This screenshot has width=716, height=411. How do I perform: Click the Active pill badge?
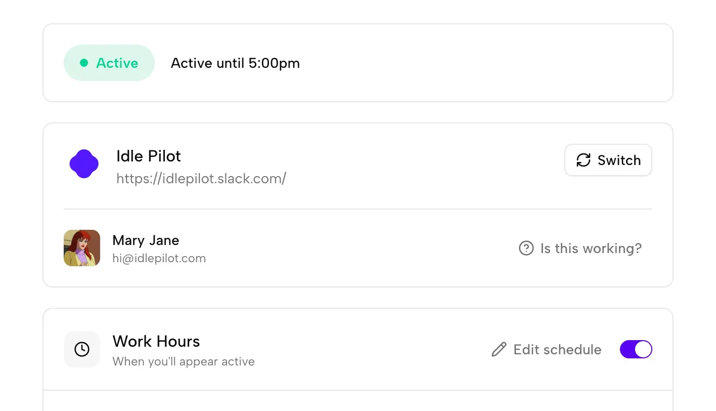(109, 63)
